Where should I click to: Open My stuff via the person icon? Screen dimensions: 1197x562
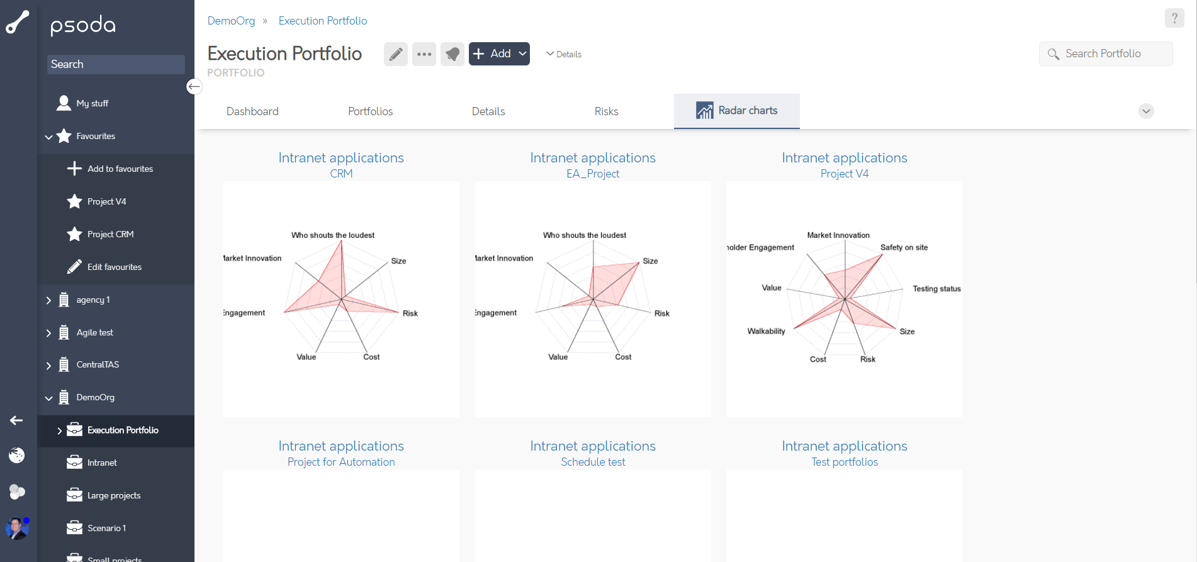click(64, 103)
